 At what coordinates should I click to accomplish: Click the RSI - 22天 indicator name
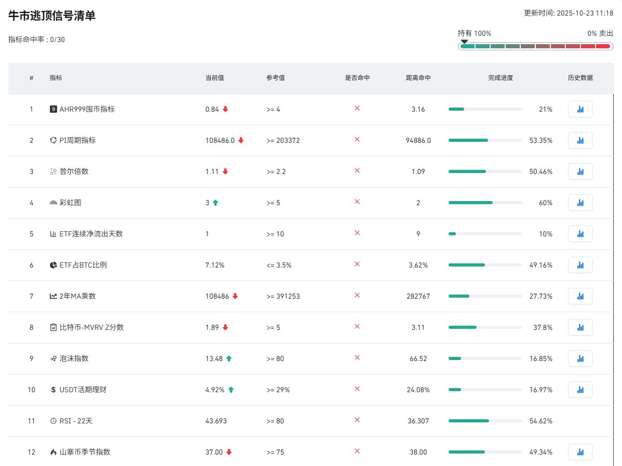pos(76,421)
